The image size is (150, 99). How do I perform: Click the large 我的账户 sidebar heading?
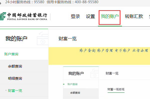point(16,39)
